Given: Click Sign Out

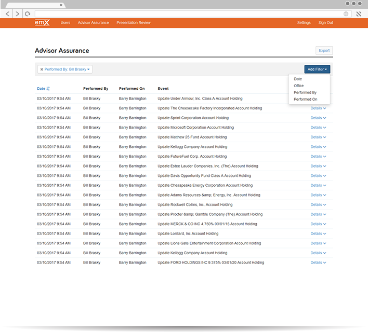Looking at the screenshot, I should (325, 23).
